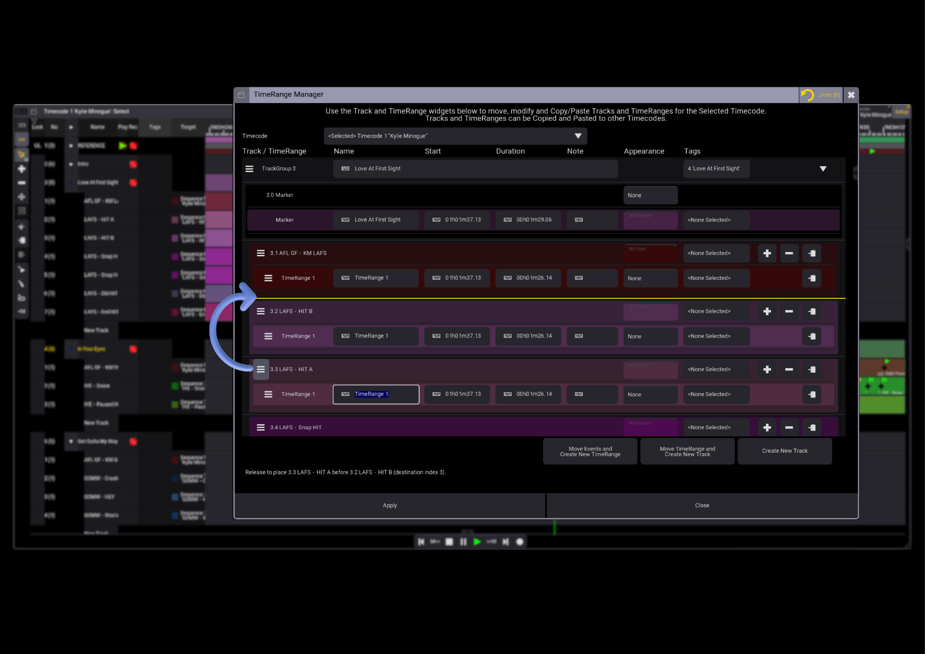Click drag handle for TrackGroup 3

point(249,169)
